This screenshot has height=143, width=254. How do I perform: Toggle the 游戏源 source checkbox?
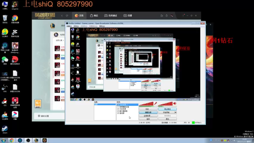point(118,113)
